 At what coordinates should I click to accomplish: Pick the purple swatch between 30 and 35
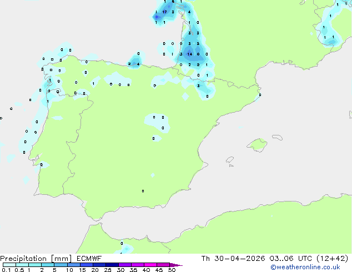click(125, 265)
